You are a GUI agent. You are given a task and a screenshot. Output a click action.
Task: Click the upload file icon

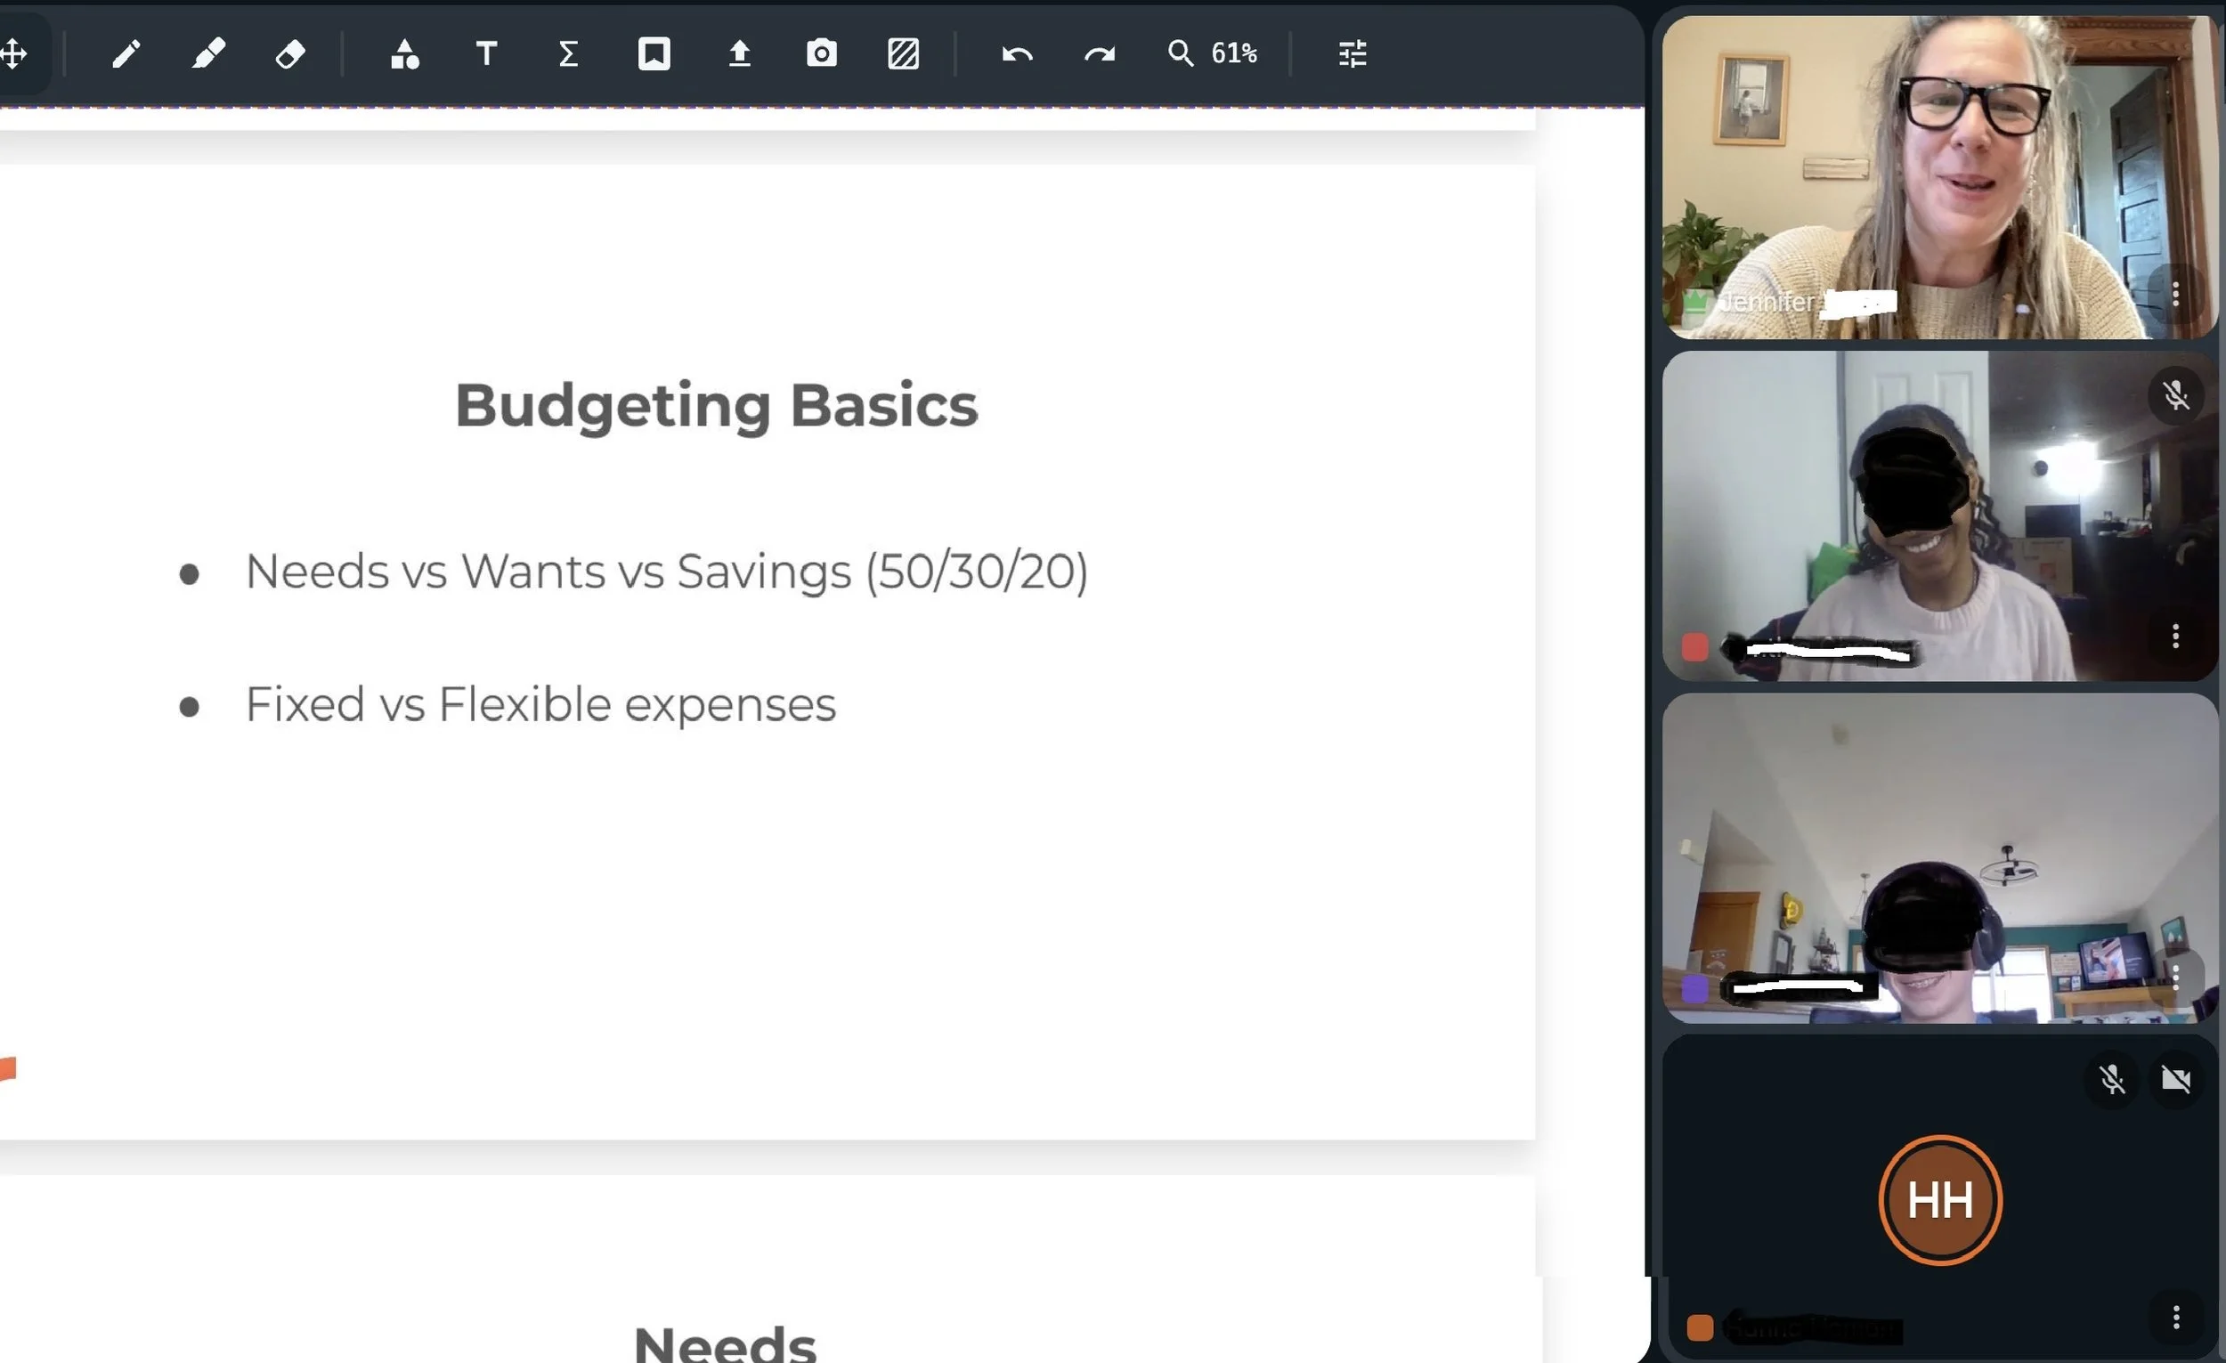(x=739, y=54)
